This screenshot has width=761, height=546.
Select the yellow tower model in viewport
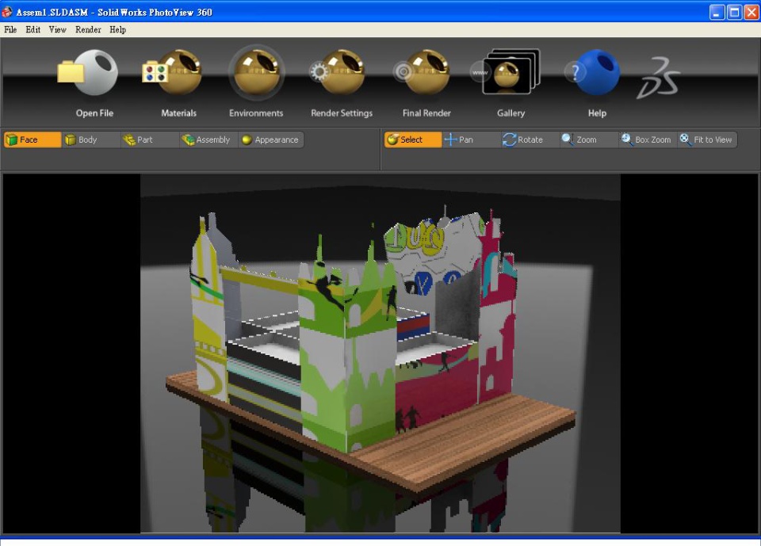208,311
